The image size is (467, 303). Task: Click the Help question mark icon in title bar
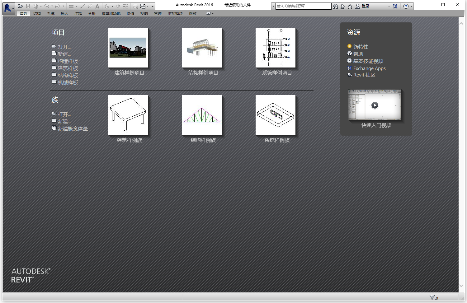point(406,6)
